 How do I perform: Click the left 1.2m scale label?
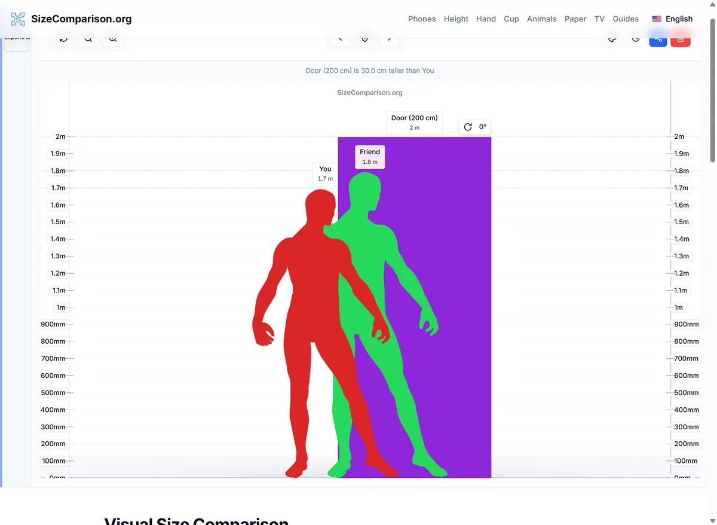click(58, 273)
